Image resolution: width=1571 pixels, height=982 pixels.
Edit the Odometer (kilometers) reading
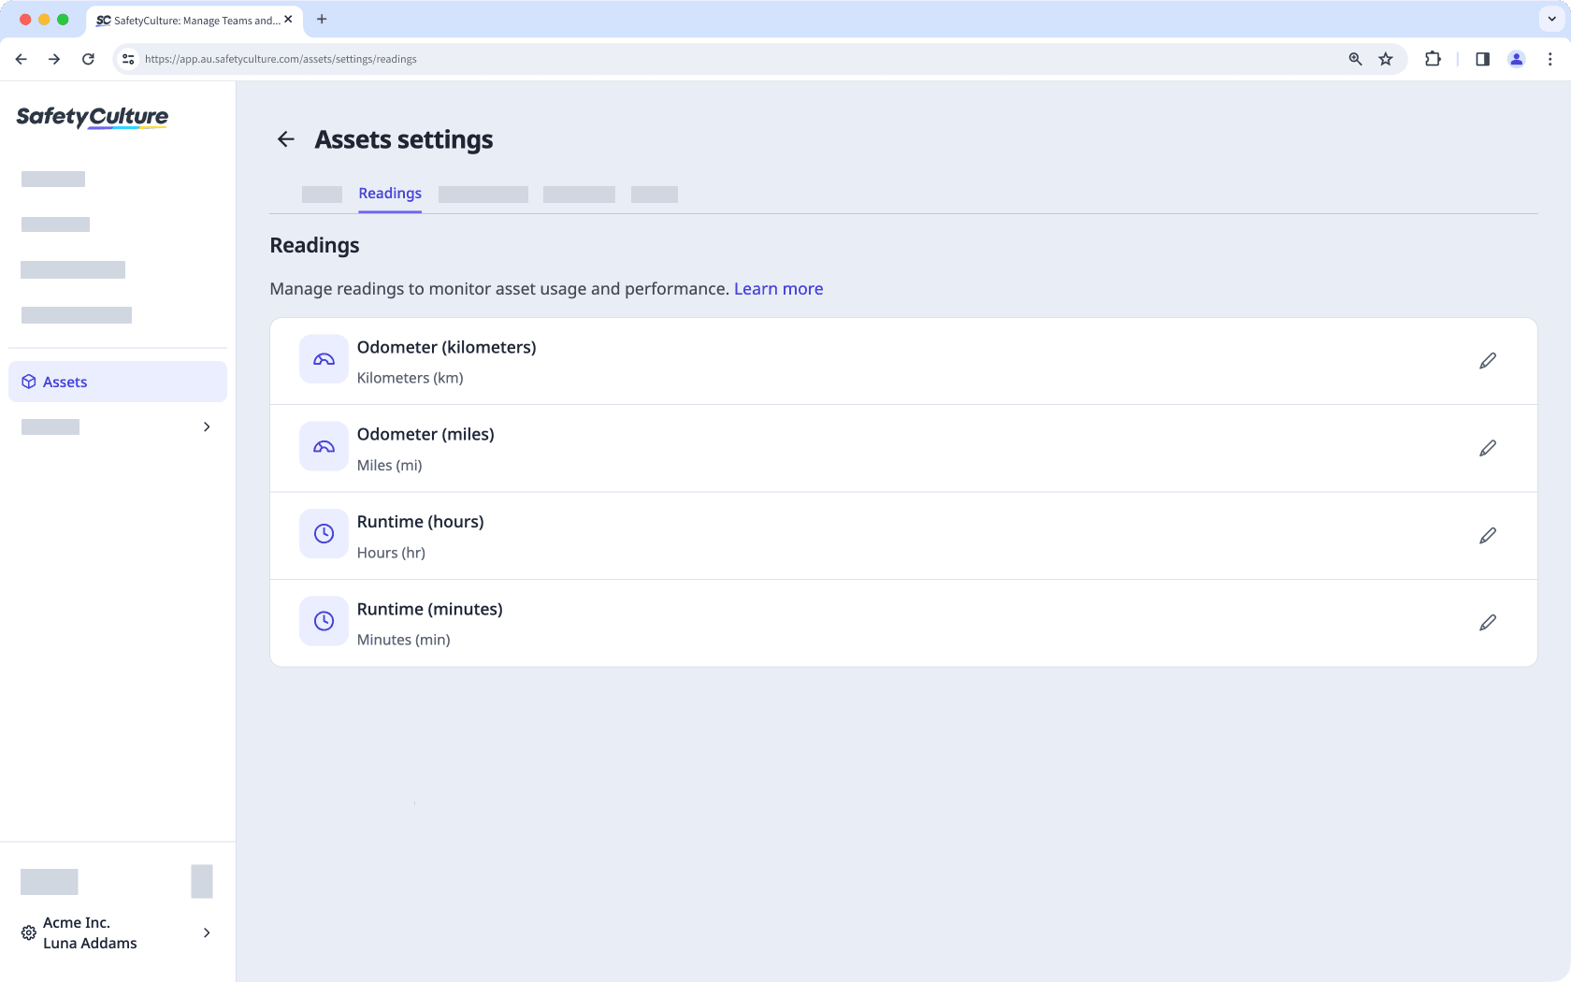click(x=1489, y=360)
